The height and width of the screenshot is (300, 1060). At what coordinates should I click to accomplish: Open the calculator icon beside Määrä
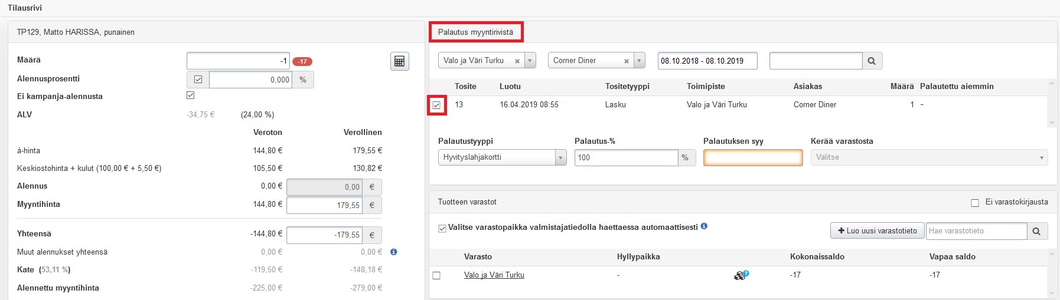[x=400, y=61]
